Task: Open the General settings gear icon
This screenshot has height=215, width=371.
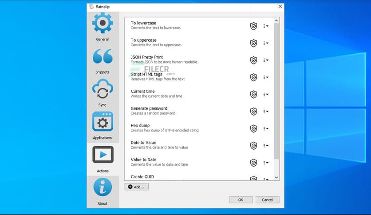Action: (x=103, y=23)
